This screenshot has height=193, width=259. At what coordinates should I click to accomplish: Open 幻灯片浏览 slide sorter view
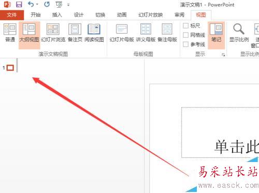[x=53, y=33]
